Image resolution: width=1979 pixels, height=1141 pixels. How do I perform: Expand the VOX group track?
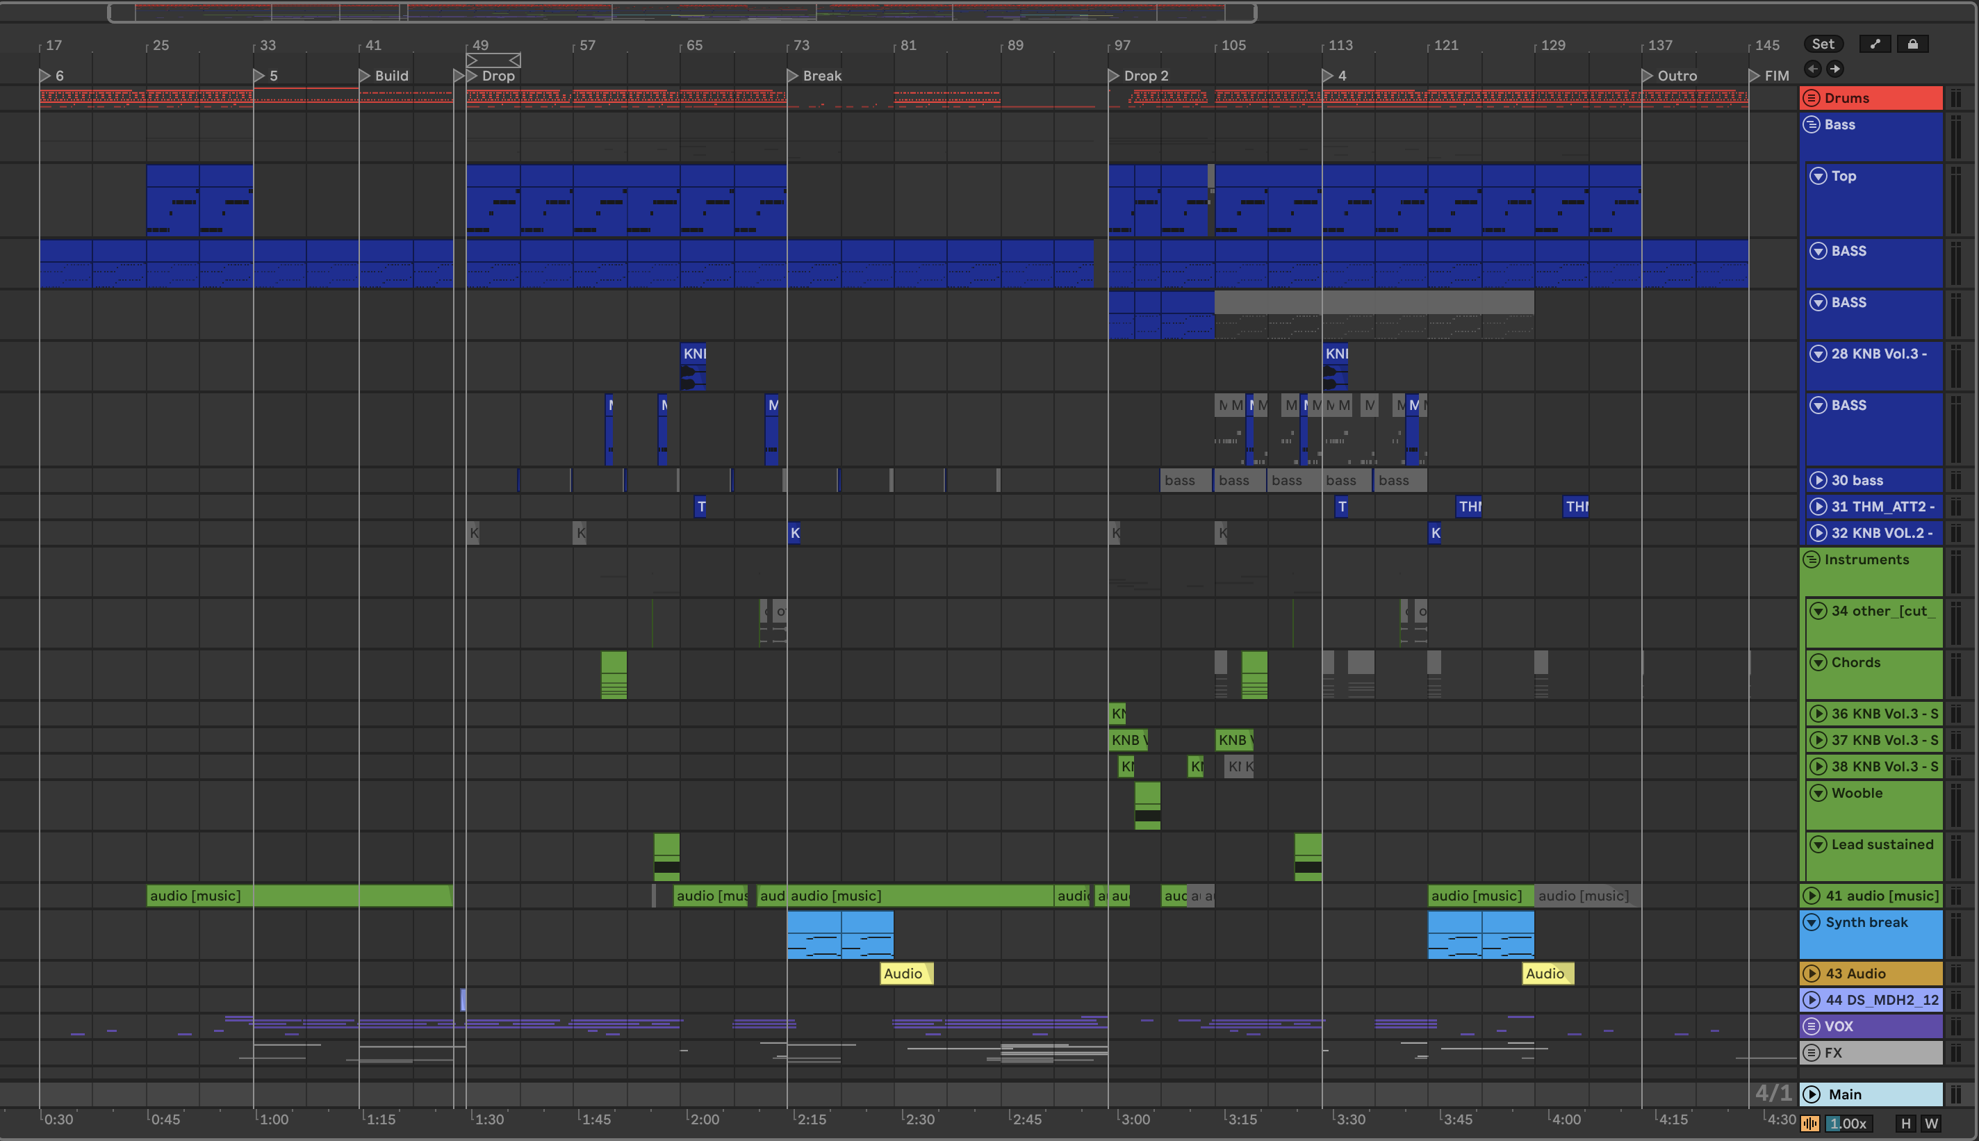pos(1812,1026)
